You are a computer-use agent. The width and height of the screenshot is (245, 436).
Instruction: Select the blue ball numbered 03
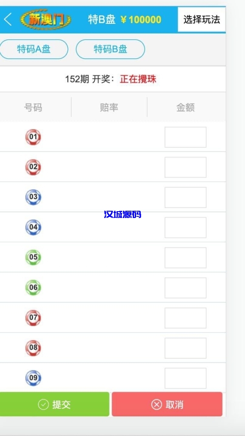click(34, 197)
